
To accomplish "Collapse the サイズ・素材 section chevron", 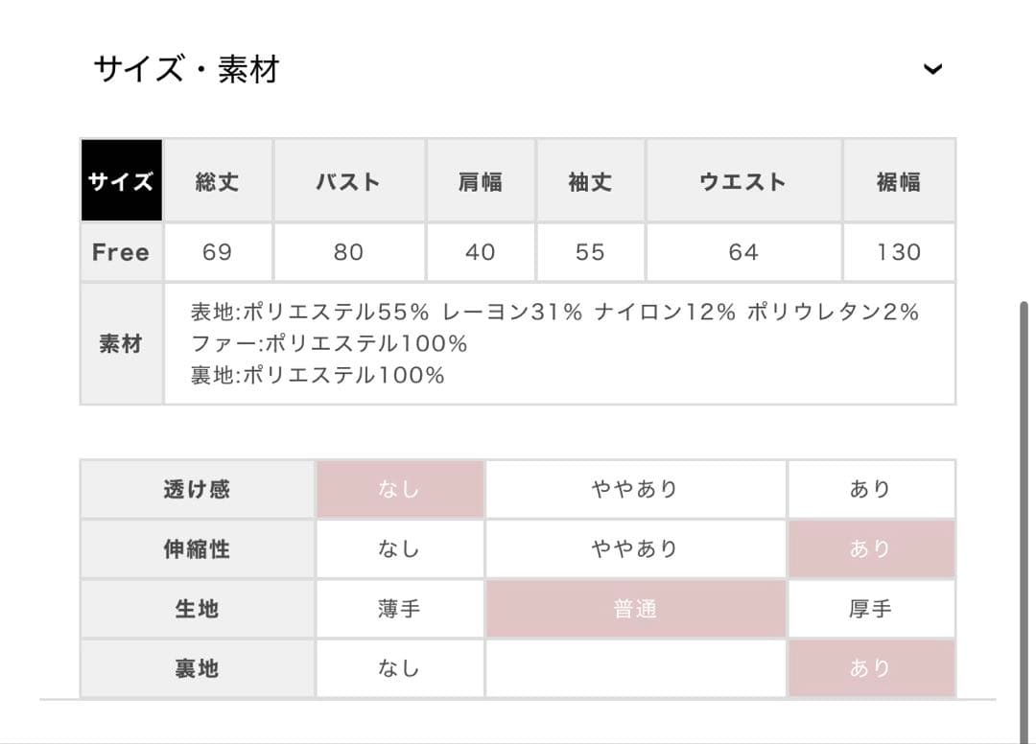I will pyautogui.click(x=932, y=69).
